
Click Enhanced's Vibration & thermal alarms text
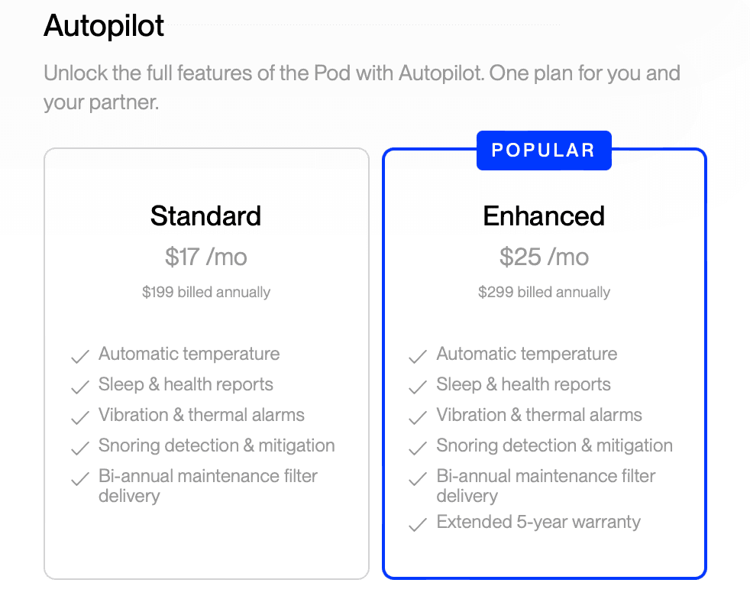[538, 415]
